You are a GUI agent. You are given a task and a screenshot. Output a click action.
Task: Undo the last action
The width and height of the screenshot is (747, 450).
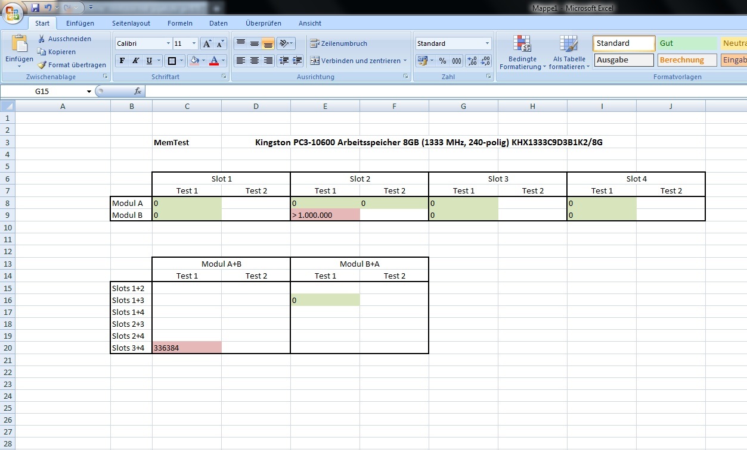point(48,8)
